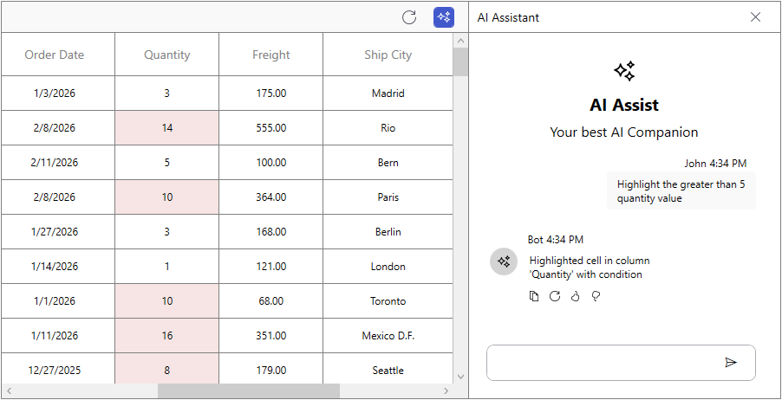Click the 'AI Assist' banner heading

tap(624, 105)
